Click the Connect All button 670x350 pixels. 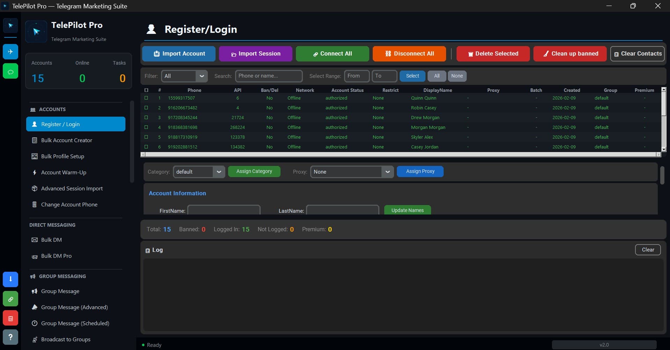pos(333,54)
